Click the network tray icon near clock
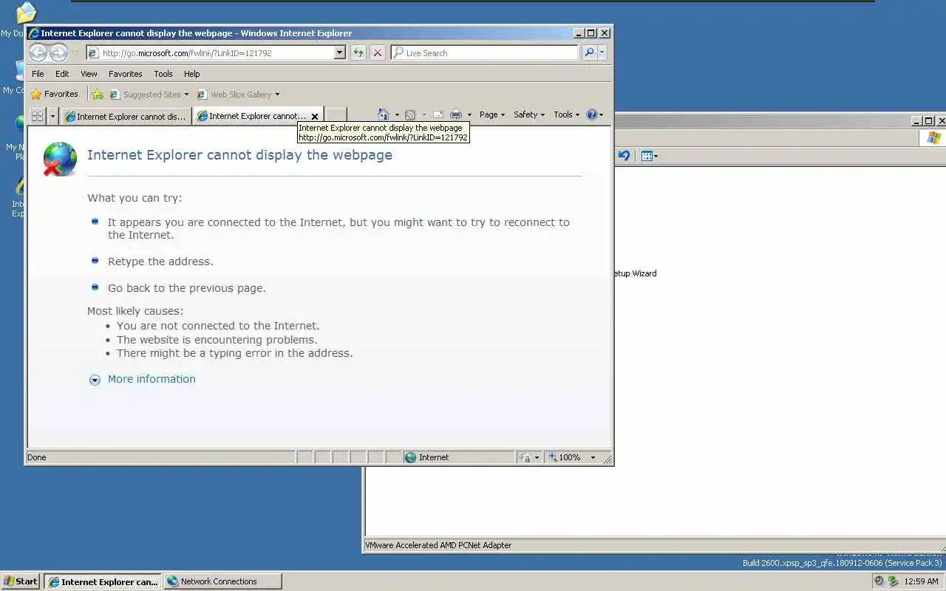Screen dimensions: 946x591 (894, 581)
